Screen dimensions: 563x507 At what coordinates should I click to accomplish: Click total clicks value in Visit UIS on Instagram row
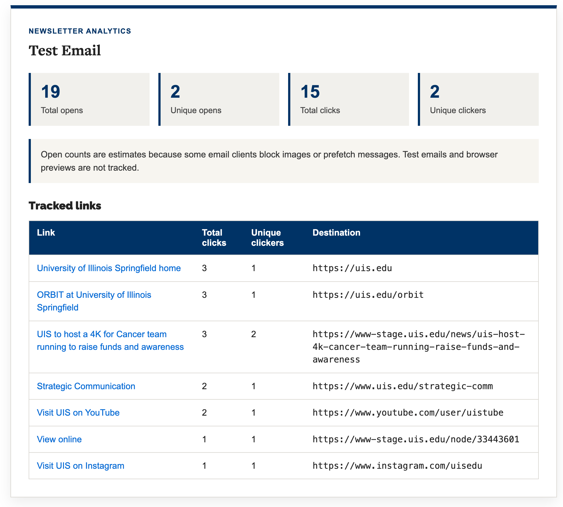tap(204, 466)
